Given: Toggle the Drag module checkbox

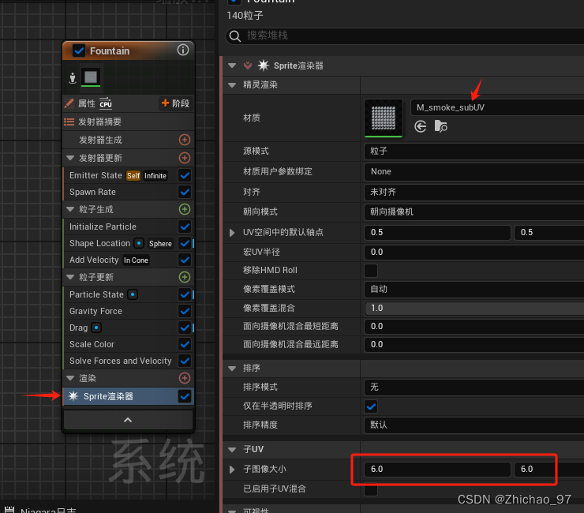Looking at the screenshot, I should coord(185,328).
